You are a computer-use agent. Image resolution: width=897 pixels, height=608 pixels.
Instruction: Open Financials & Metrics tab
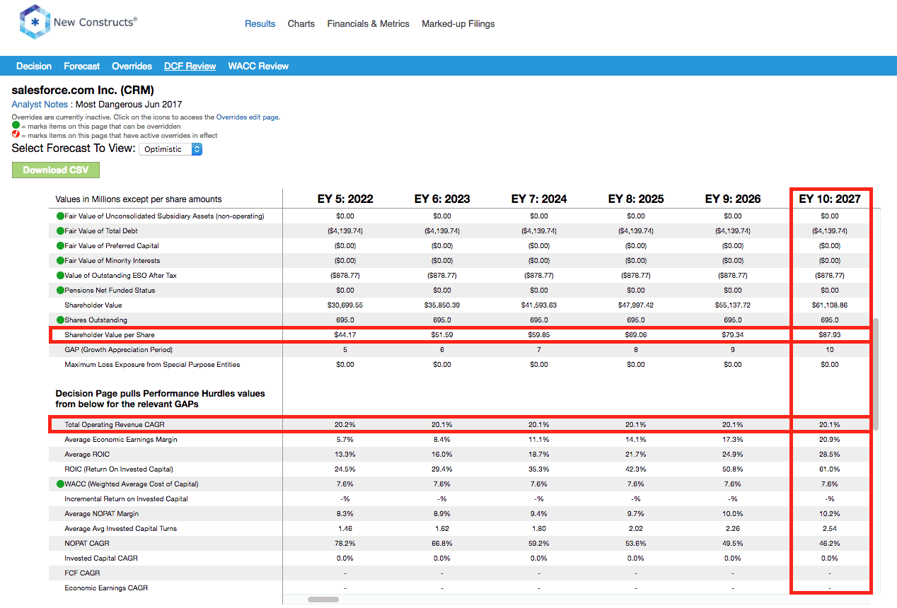pyautogui.click(x=368, y=23)
